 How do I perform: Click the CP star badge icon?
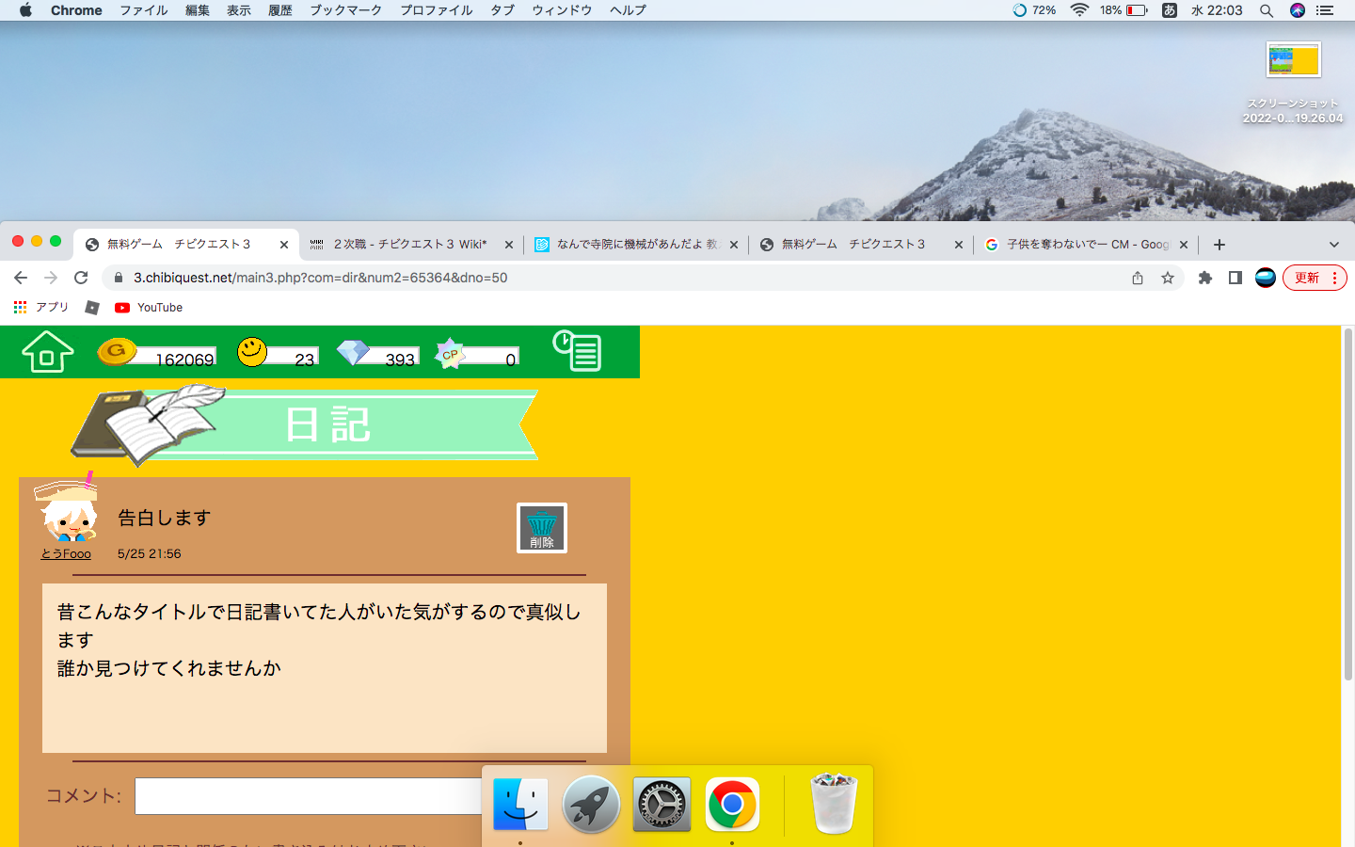[x=450, y=353]
